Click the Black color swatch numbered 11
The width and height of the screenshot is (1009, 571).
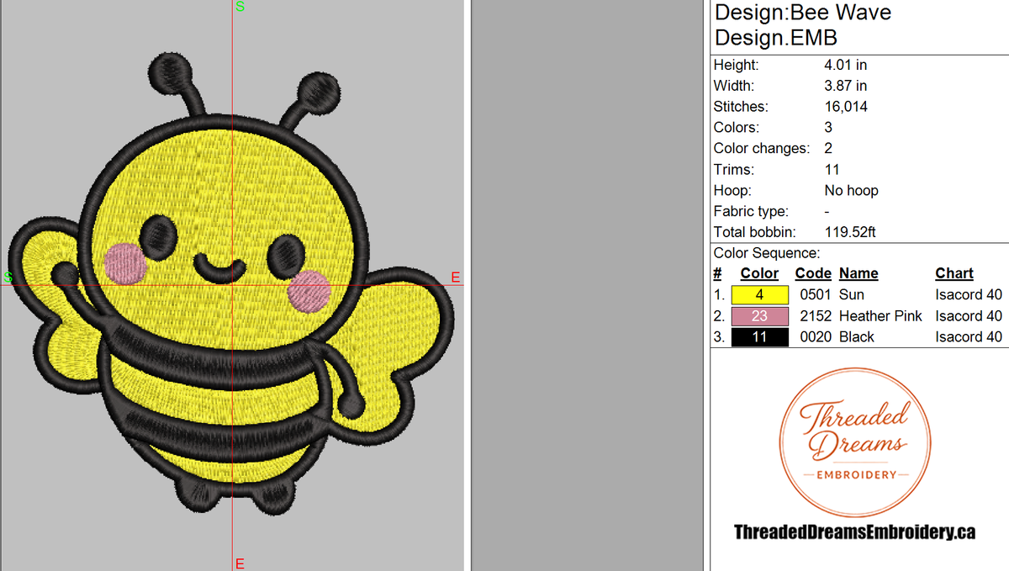760,337
